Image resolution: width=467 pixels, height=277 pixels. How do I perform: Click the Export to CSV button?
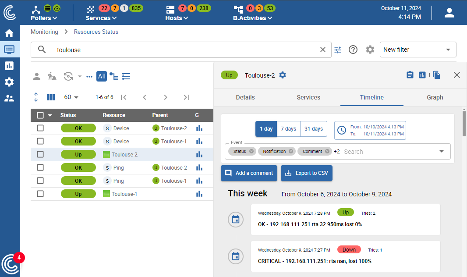307,173
